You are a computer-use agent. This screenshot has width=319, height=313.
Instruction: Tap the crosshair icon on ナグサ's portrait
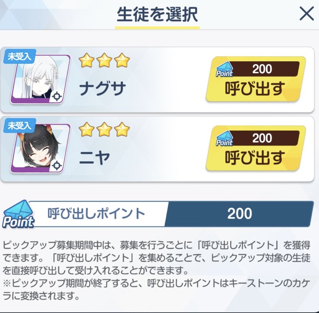click(57, 96)
